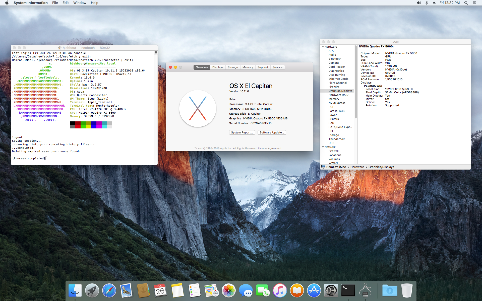Open Photos app from Dock
The image size is (482, 301).
228,290
